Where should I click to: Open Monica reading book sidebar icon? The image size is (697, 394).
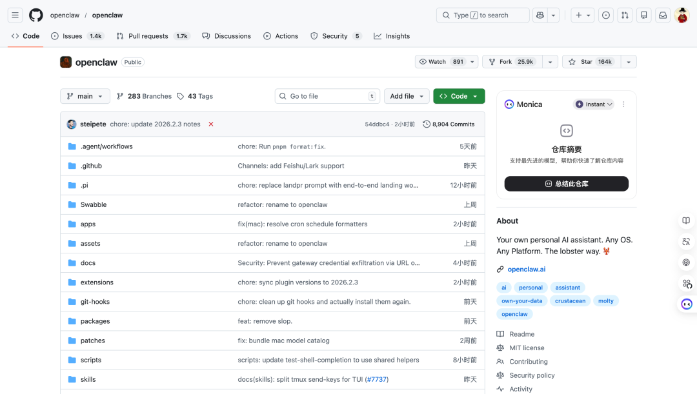click(686, 221)
